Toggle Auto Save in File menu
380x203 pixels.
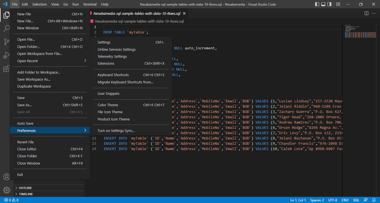click(25, 124)
